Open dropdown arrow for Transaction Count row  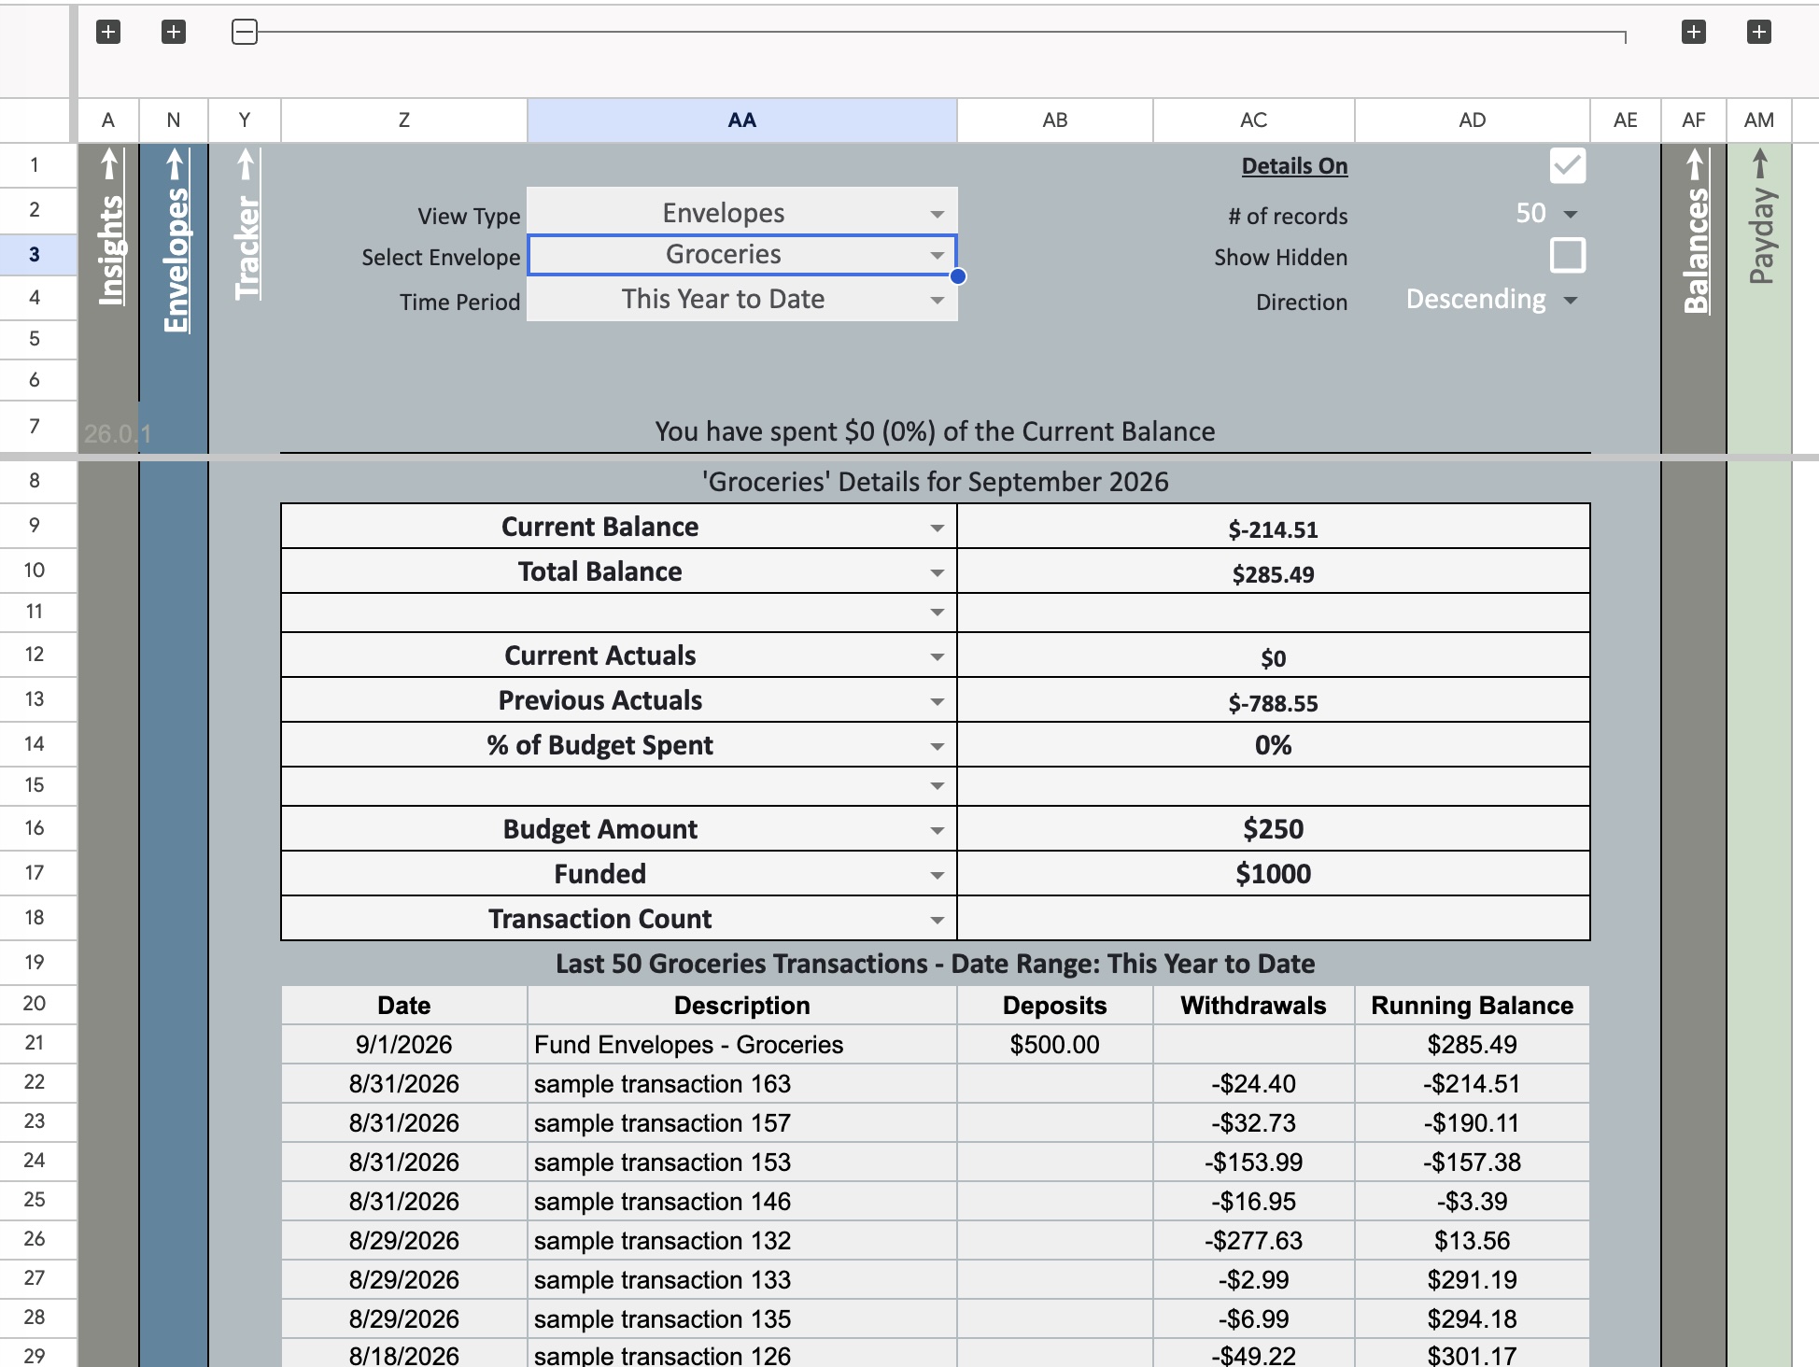pyautogui.click(x=937, y=921)
